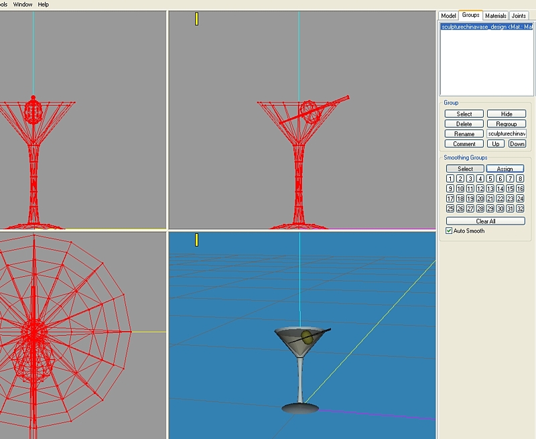Viewport: 536px width, 439px height.
Task: Go to the Joints tab
Action: [519, 15]
